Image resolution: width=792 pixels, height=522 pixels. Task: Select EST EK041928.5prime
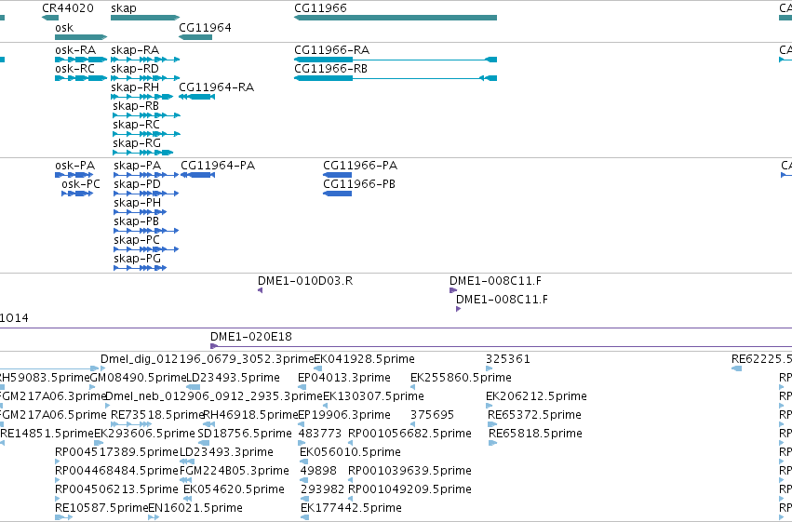click(364, 359)
